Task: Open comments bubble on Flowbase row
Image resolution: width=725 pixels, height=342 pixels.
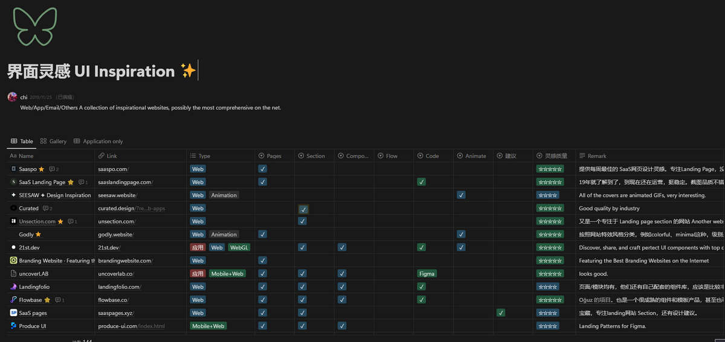Action: pyautogui.click(x=59, y=300)
